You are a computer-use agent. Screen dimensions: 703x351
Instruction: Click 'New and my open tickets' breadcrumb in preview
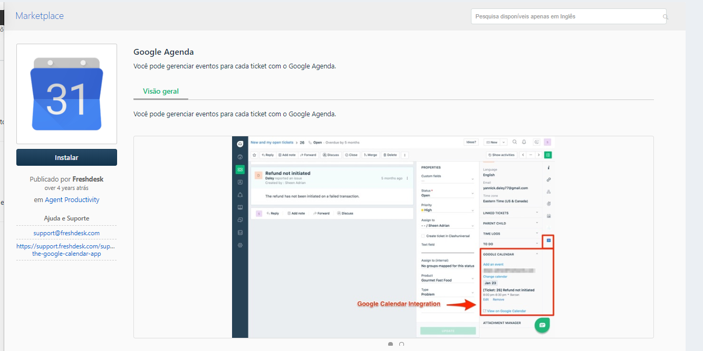point(272,142)
